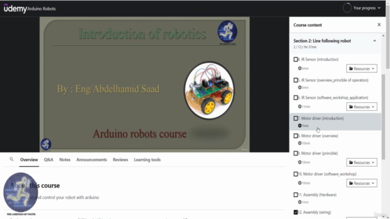Check lecture 8 Motor driver (overview) checkbox

click(296, 136)
